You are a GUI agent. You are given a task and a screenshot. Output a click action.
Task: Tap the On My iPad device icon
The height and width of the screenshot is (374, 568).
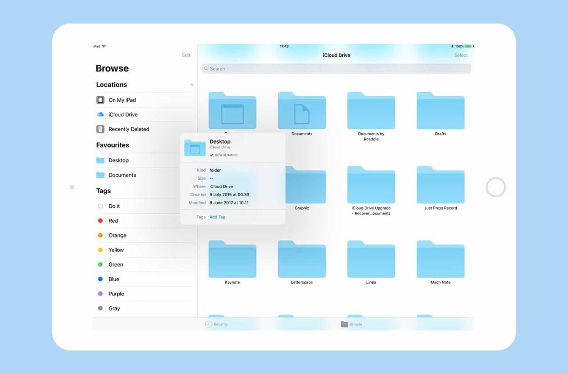(100, 100)
